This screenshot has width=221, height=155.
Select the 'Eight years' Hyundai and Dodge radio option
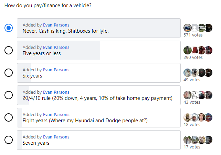(9, 117)
